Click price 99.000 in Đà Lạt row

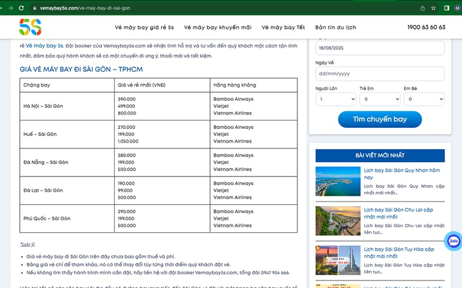pos(125,190)
